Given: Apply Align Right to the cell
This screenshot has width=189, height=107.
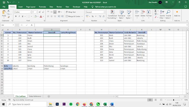Looking at the screenshot, I should 55,16.
